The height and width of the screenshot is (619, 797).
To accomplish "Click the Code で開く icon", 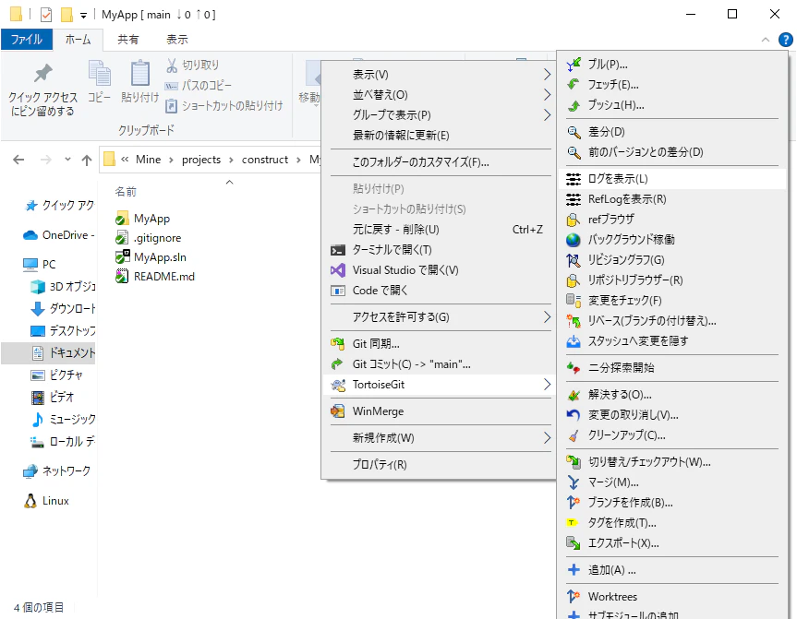I will coord(337,291).
